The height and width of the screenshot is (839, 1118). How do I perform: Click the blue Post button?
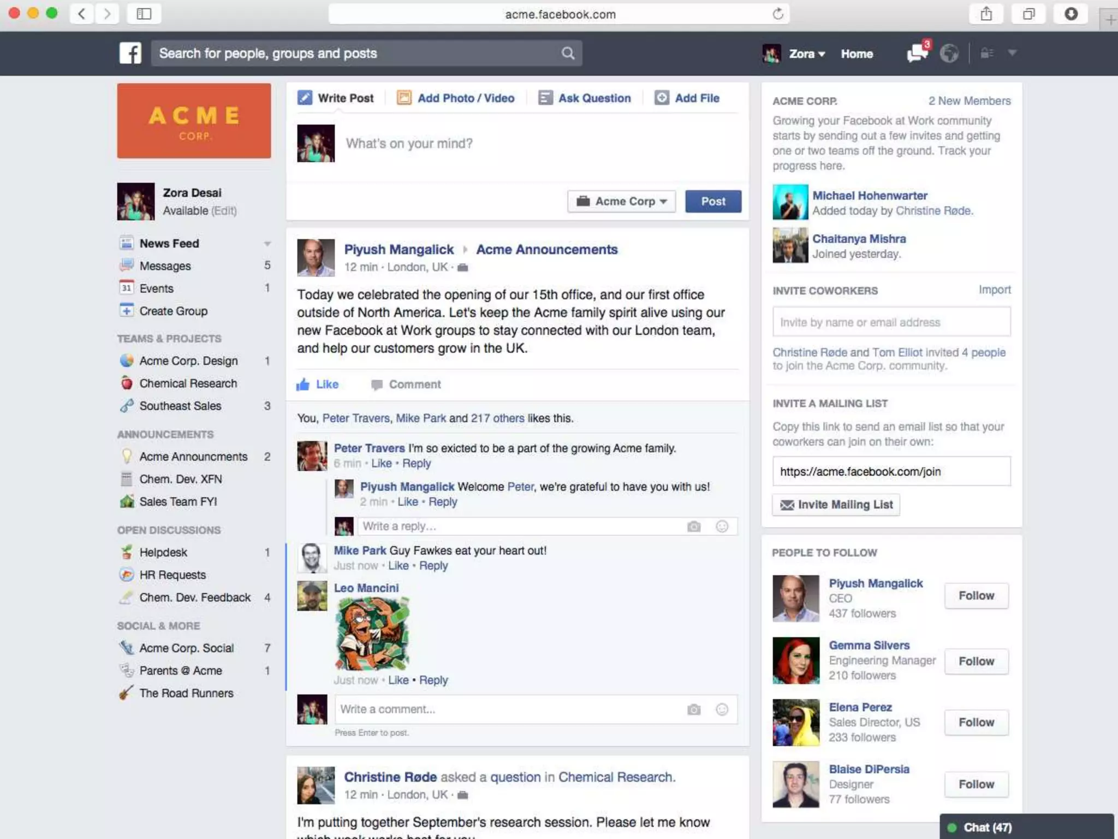[x=713, y=201]
